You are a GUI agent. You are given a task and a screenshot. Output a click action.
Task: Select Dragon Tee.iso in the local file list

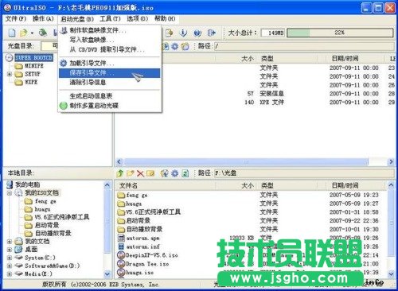click(147, 264)
